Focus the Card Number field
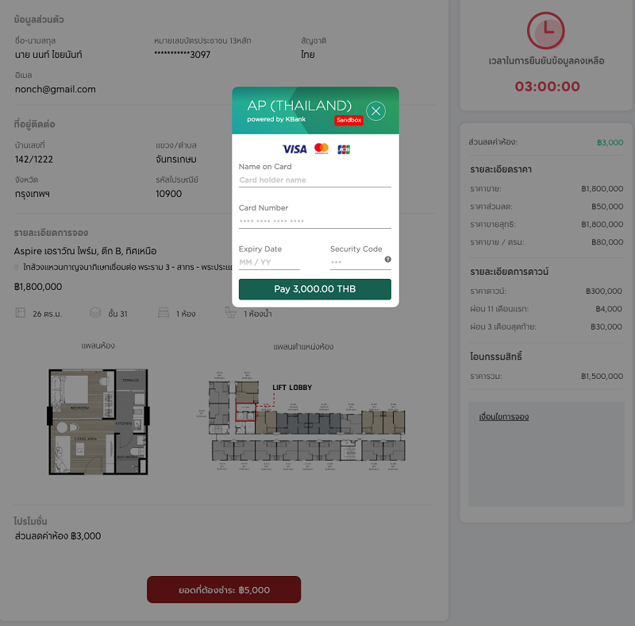Viewport: 635px width, 626px height. pyautogui.click(x=314, y=222)
